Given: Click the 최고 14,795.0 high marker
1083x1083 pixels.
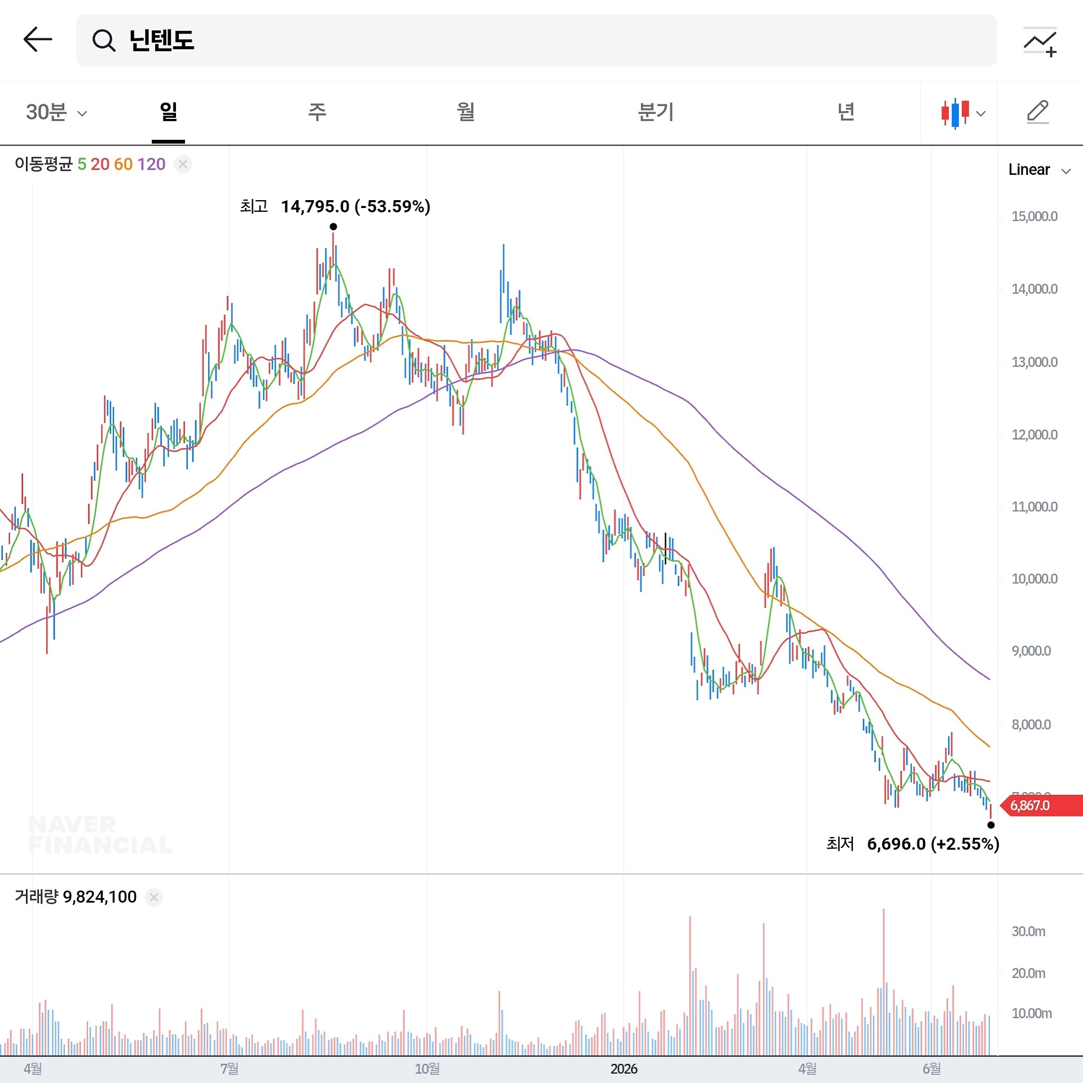Looking at the screenshot, I should pos(335,207).
